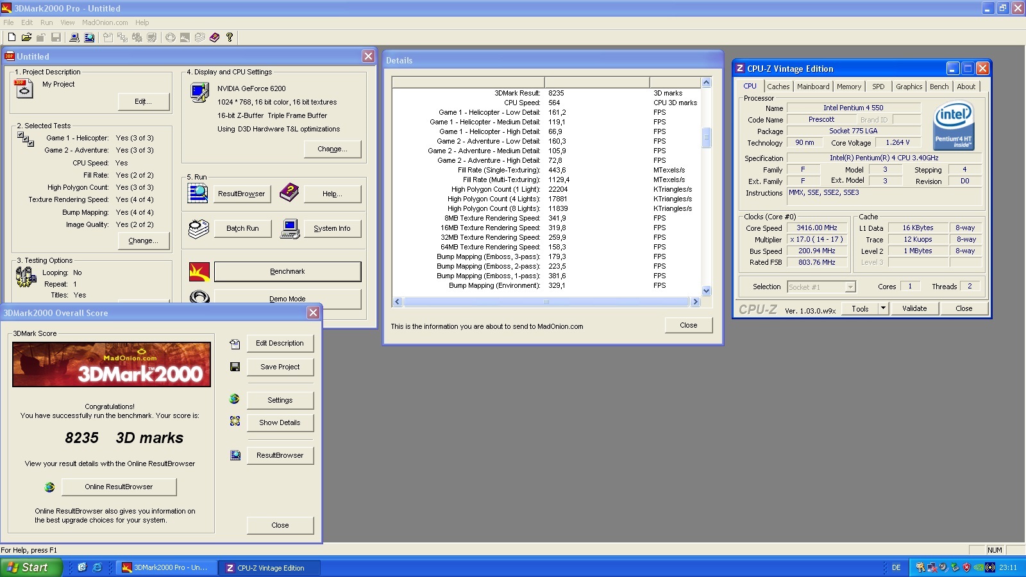Click the Save Project floppy icon
1026x577 pixels.
coord(235,367)
